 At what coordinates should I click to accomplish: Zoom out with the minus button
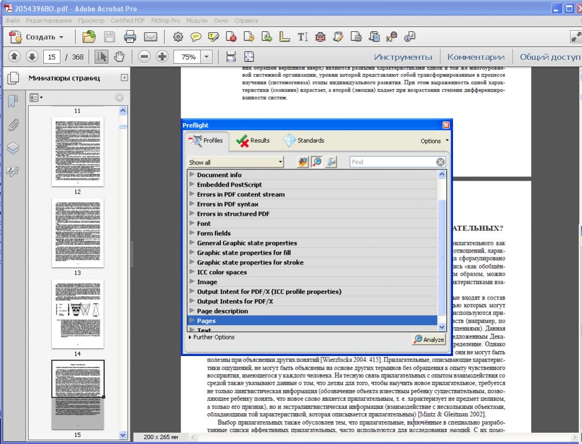coord(144,56)
